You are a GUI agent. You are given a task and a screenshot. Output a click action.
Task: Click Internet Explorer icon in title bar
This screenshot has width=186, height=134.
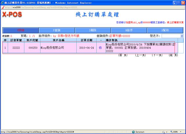click(x=3, y=3)
